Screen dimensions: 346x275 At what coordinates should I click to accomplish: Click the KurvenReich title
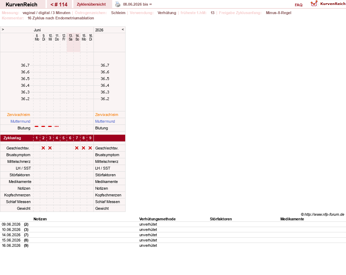point(22,5)
